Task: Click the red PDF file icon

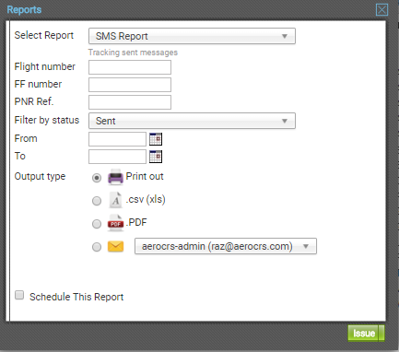Action: coord(115,223)
